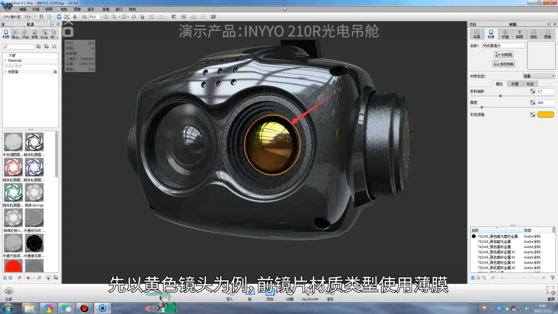Switch library to 颜色 (Colors) tab
Screen dimensions: 558x314
coord(15,34)
